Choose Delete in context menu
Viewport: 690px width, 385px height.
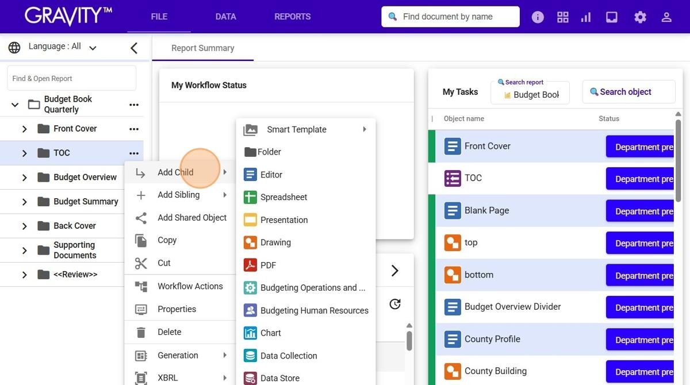(x=180, y=332)
